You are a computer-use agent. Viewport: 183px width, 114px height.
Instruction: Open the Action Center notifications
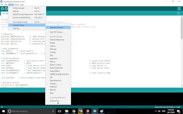click(178, 111)
